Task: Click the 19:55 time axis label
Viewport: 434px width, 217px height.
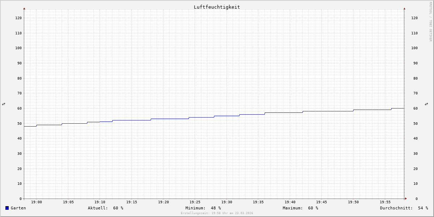Action: [x=385, y=202]
